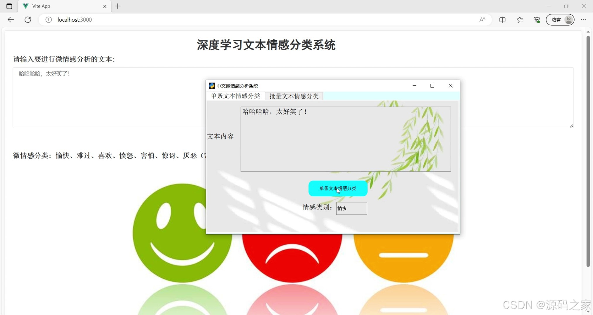Restore down the browser window
Image resolution: width=593 pixels, height=315 pixels.
pyautogui.click(x=566, y=6)
